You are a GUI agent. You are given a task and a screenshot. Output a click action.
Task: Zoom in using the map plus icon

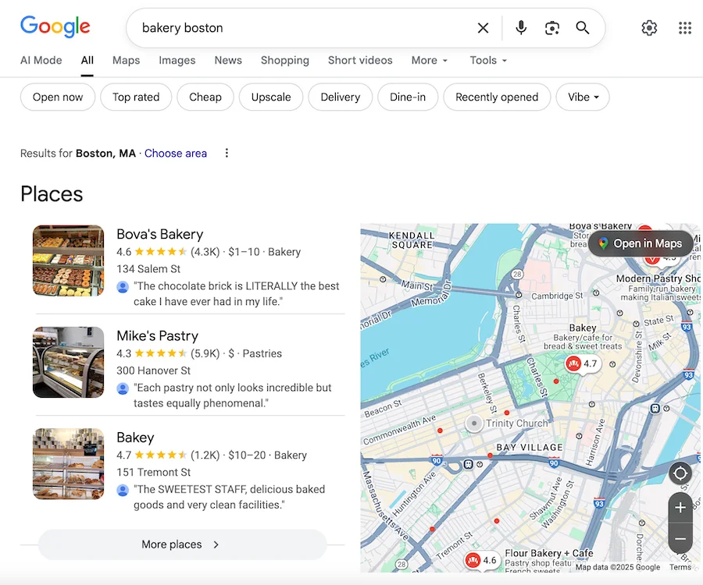[x=680, y=507]
